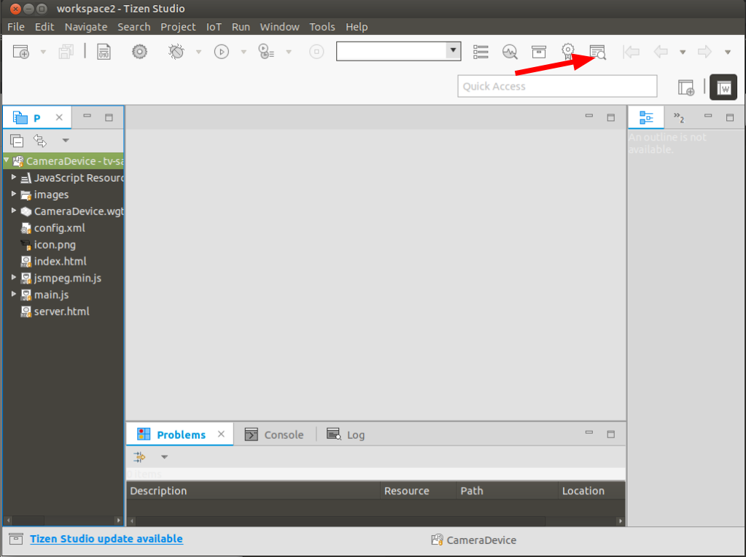Viewport: 746px width, 557px height.
Task: Click the Description column header
Action: pyautogui.click(x=253, y=491)
